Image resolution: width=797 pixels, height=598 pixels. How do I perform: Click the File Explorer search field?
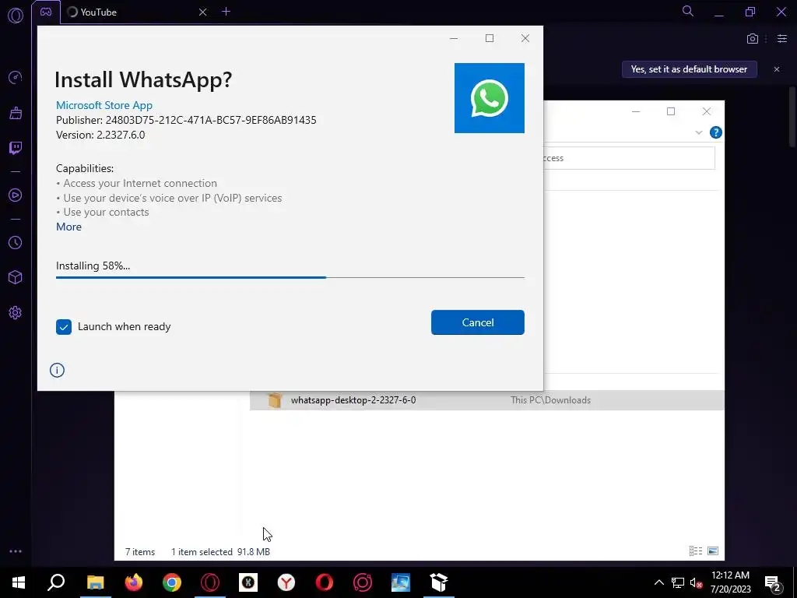(x=629, y=158)
